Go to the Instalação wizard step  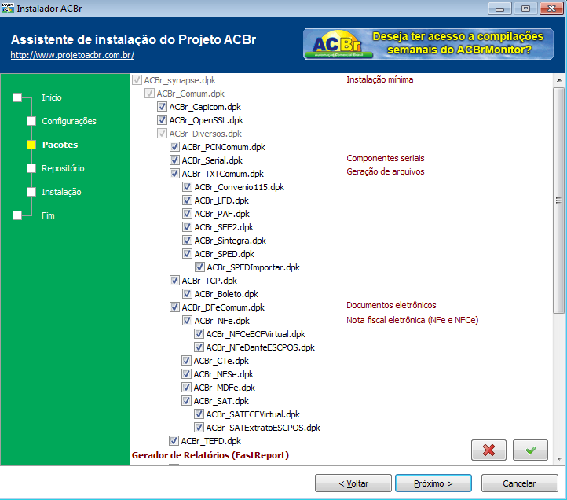point(61,192)
